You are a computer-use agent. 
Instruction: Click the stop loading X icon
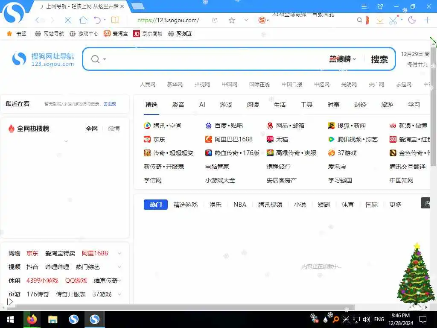click(68, 20)
